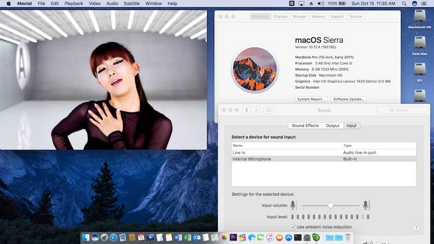
Task: Click the Movist video playback area
Action: click(103, 80)
